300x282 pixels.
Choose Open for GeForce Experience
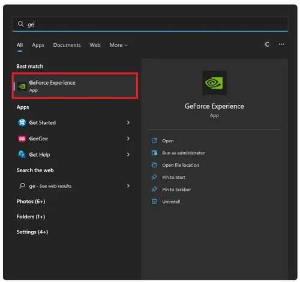168,141
